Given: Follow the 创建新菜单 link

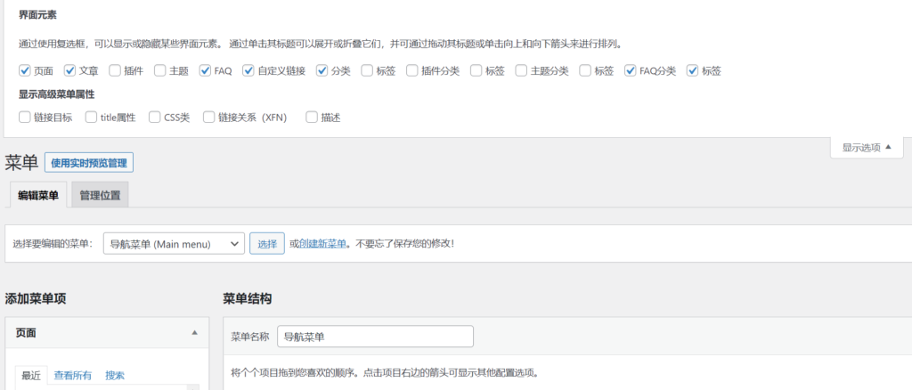Looking at the screenshot, I should pos(322,243).
